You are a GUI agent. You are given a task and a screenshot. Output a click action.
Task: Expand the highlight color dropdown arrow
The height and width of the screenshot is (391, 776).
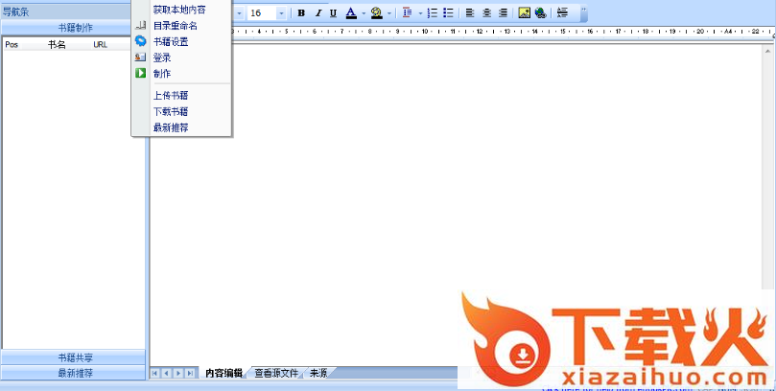389,13
